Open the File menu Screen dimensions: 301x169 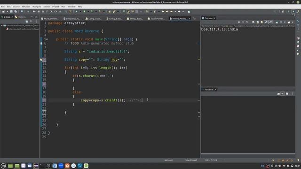pos(3,7)
